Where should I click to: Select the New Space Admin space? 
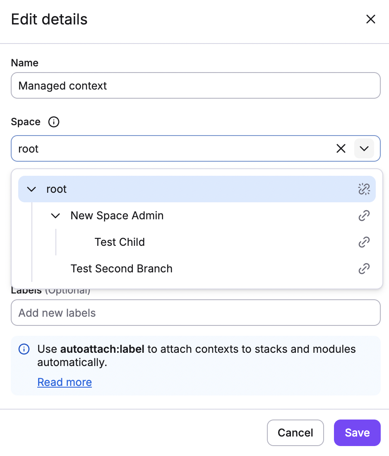pos(117,216)
